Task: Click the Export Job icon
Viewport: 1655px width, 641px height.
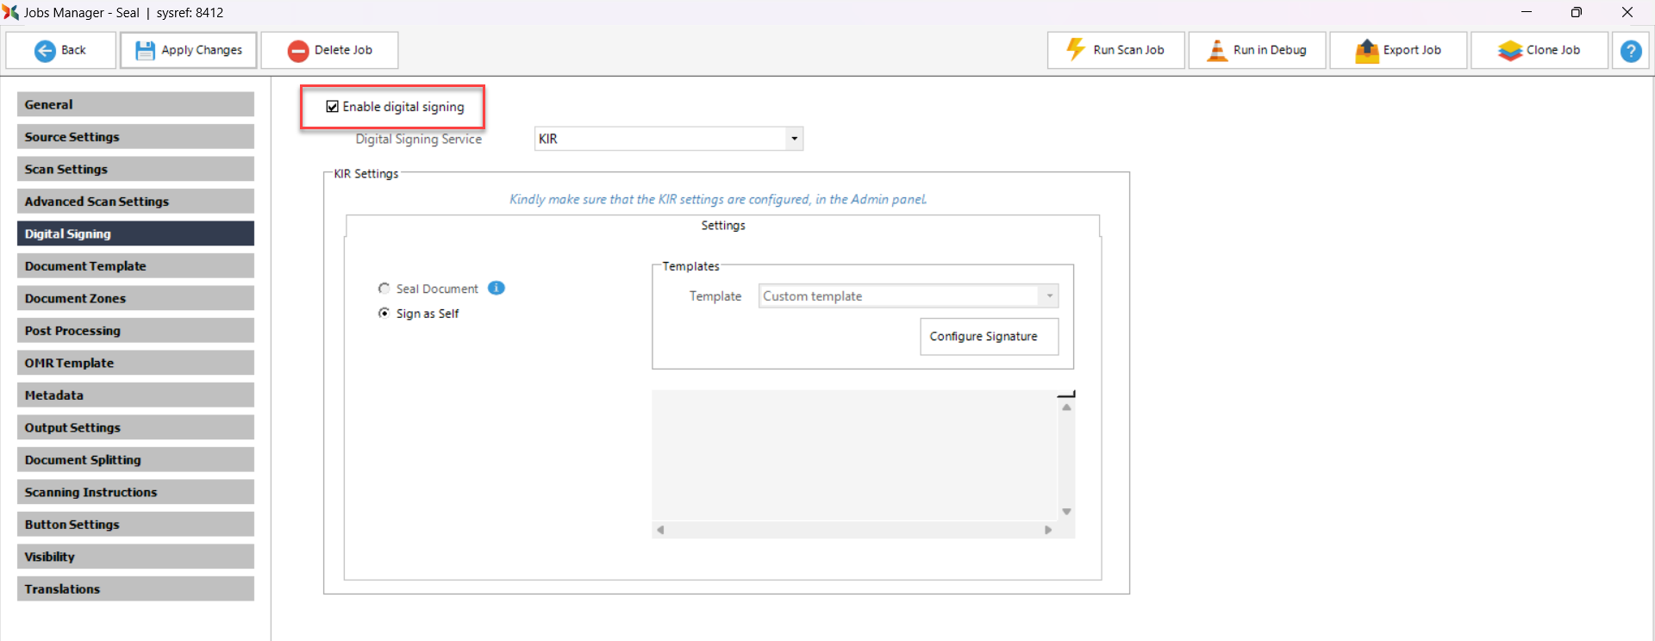Action: [x=1366, y=51]
